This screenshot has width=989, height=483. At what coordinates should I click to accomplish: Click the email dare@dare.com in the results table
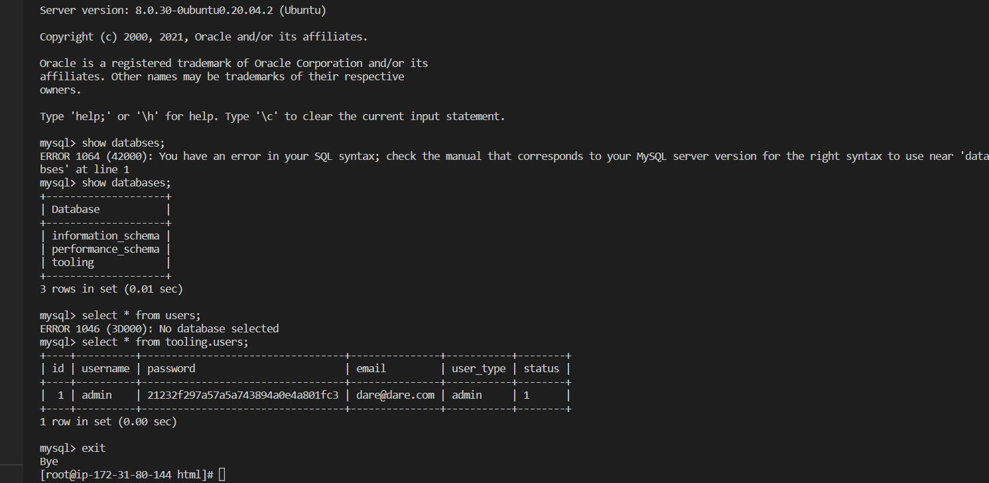click(394, 395)
